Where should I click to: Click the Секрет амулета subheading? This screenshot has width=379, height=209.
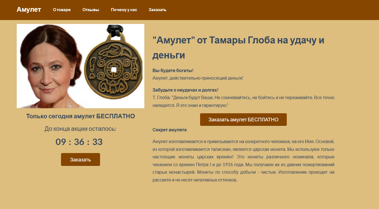(169, 130)
